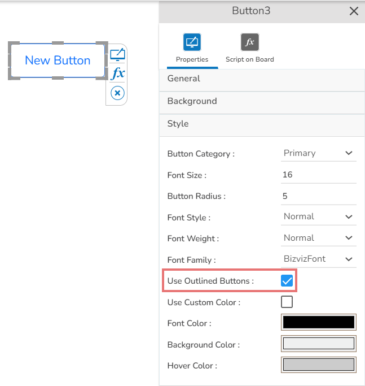Open the Script on Board fx icon
The image size is (365, 386).
tap(250, 42)
